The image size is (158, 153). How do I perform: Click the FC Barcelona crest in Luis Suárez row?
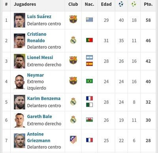(x=73, y=19)
